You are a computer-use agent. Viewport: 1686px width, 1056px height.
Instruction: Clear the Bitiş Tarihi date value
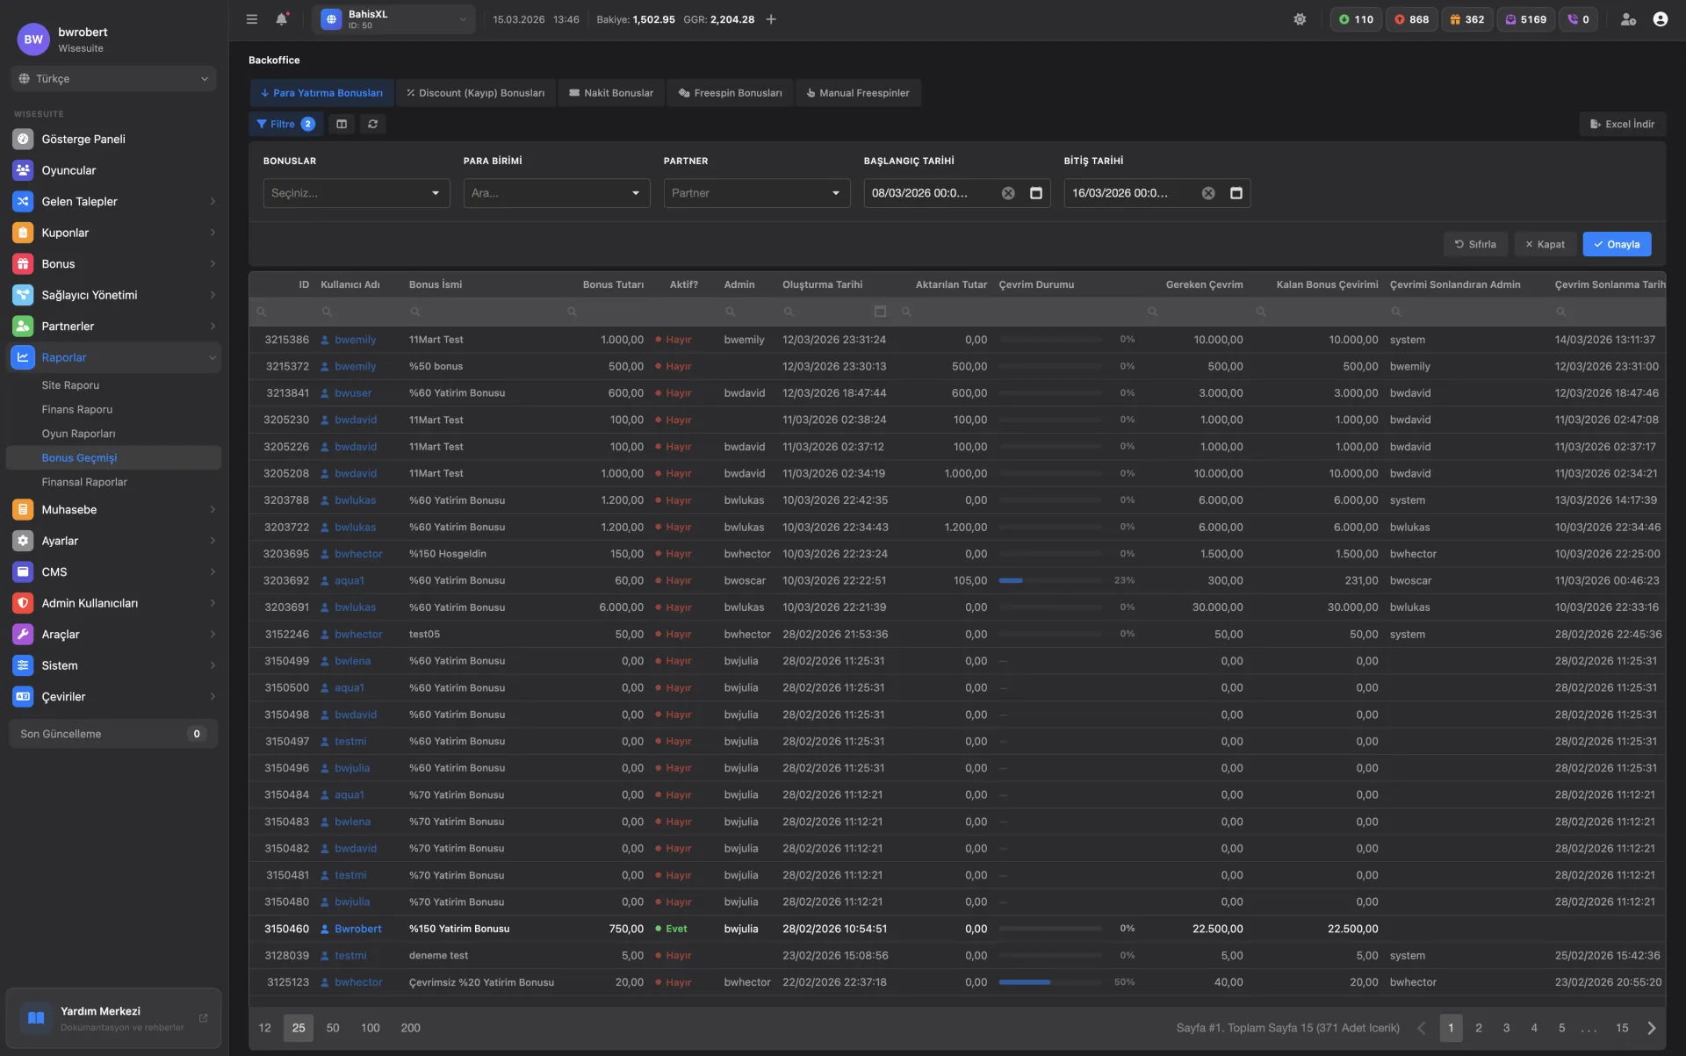click(1208, 193)
